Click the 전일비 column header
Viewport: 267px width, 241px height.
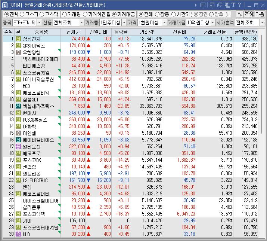(180, 32)
